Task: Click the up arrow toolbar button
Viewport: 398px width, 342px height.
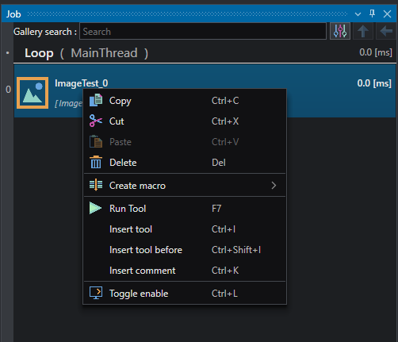Action: pyautogui.click(x=363, y=31)
